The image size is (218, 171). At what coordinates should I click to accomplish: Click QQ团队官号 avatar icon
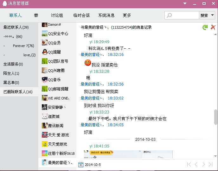coord(44,61)
